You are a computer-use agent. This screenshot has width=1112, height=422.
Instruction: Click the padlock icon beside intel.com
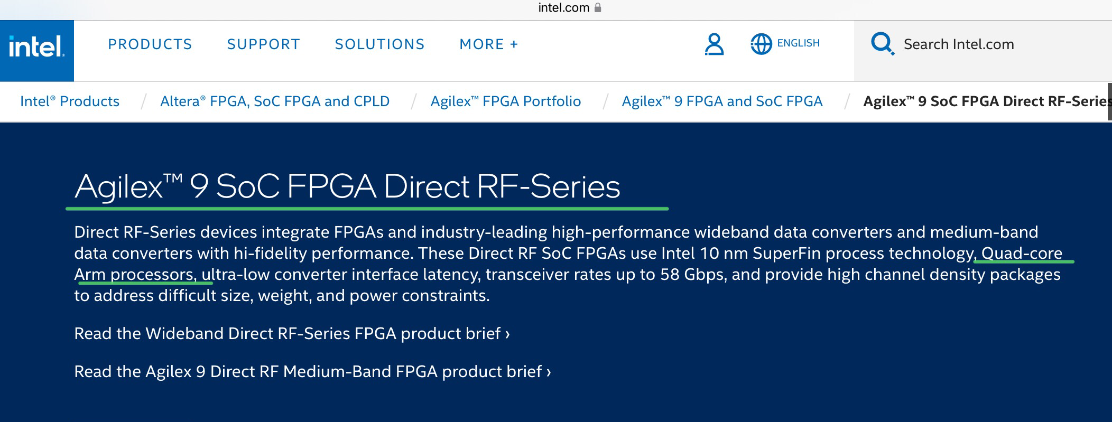click(598, 7)
